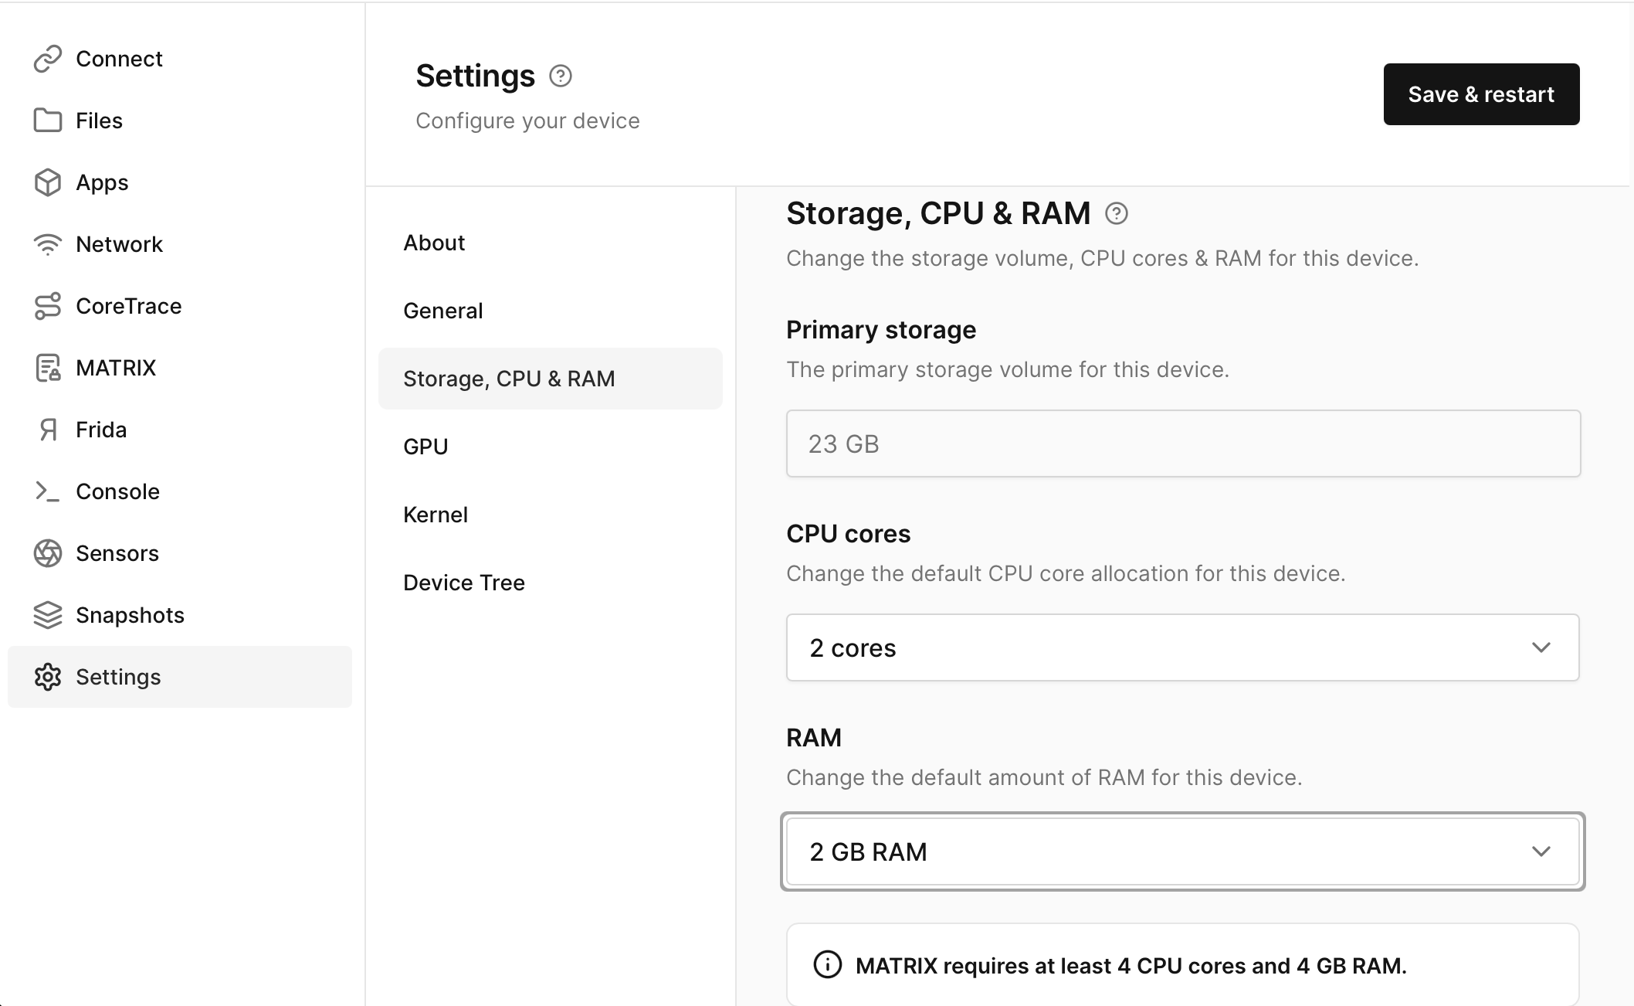Open Network settings from sidebar

119,244
